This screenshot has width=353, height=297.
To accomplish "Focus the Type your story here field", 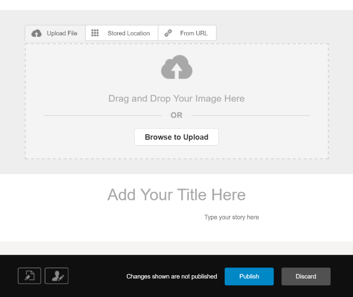I will coord(231,217).
